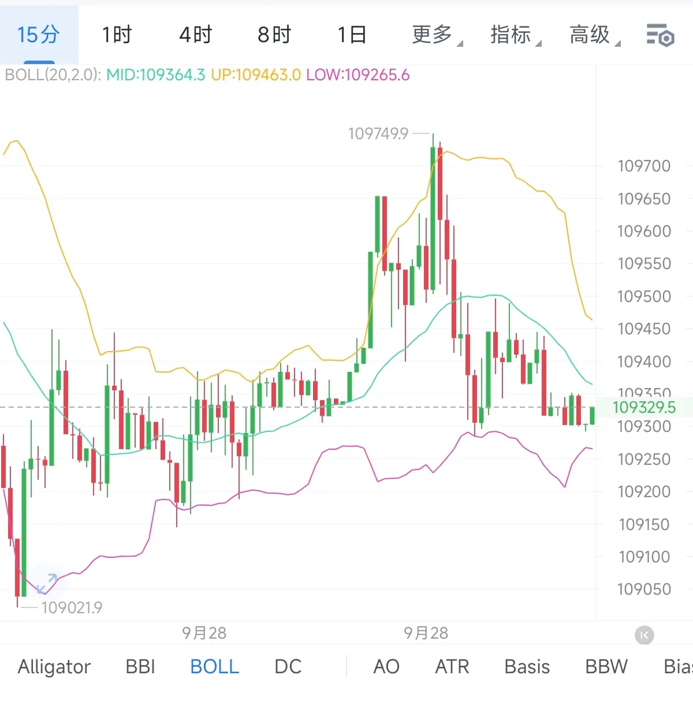
Task: Click the UP:109463.0 value
Action: click(256, 75)
